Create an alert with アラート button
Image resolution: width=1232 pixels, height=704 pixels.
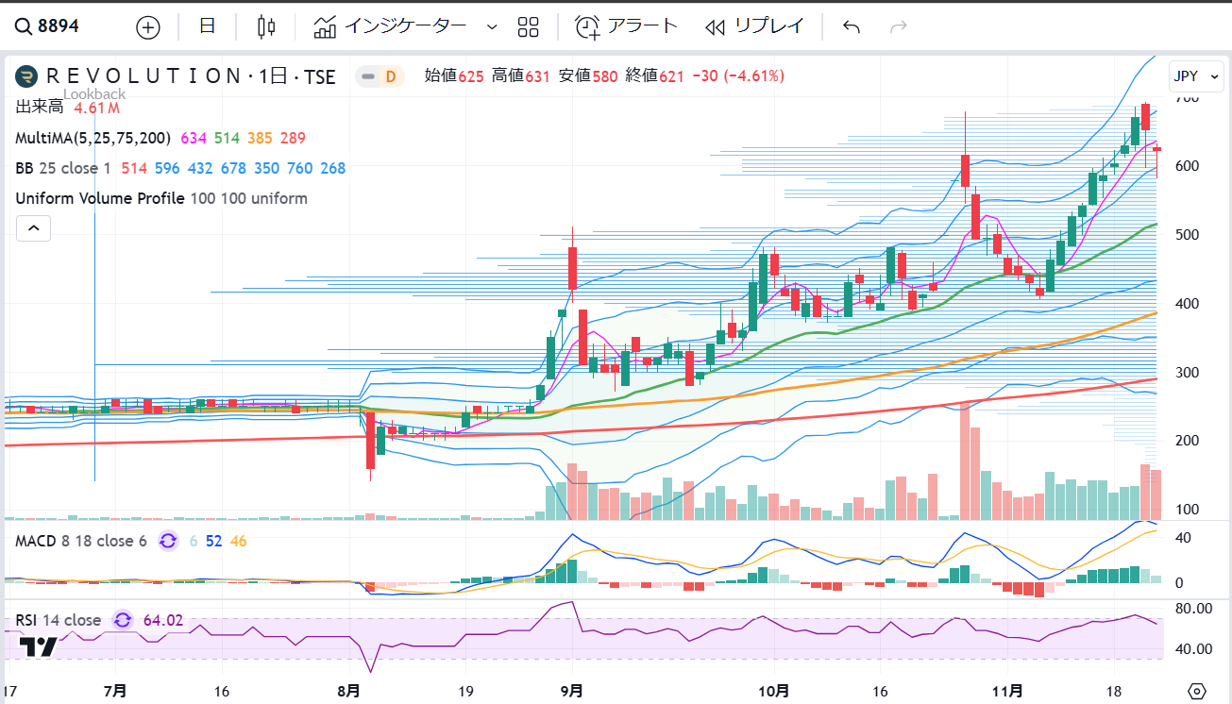click(627, 26)
